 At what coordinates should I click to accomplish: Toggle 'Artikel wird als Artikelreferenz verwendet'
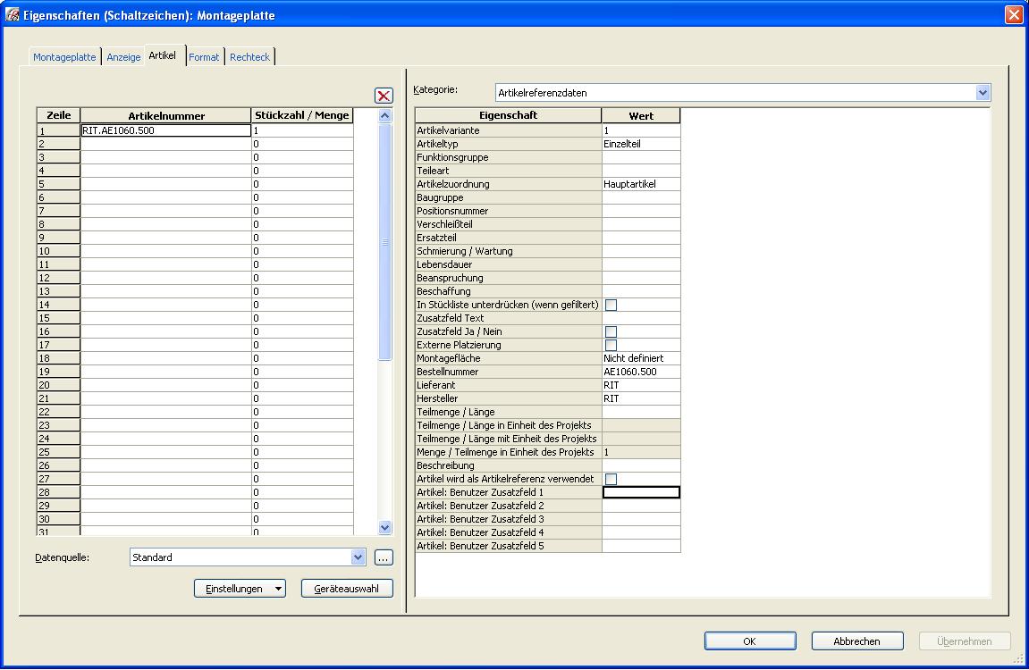pos(611,480)
